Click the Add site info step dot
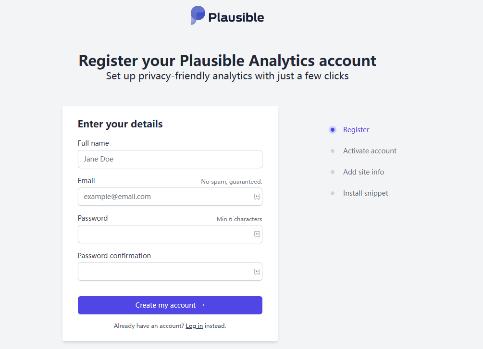Screen dimensions: 483x349 tap(333, 172)
